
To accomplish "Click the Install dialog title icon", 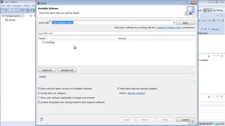I will click(x=38, y=3).
